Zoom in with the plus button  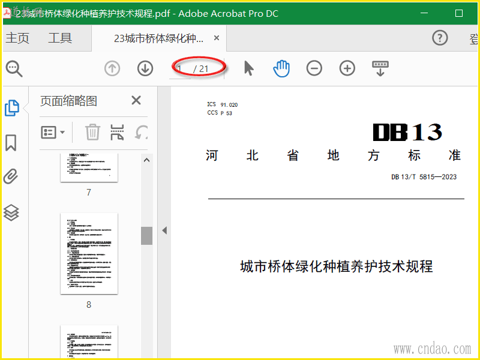[347, 68]
